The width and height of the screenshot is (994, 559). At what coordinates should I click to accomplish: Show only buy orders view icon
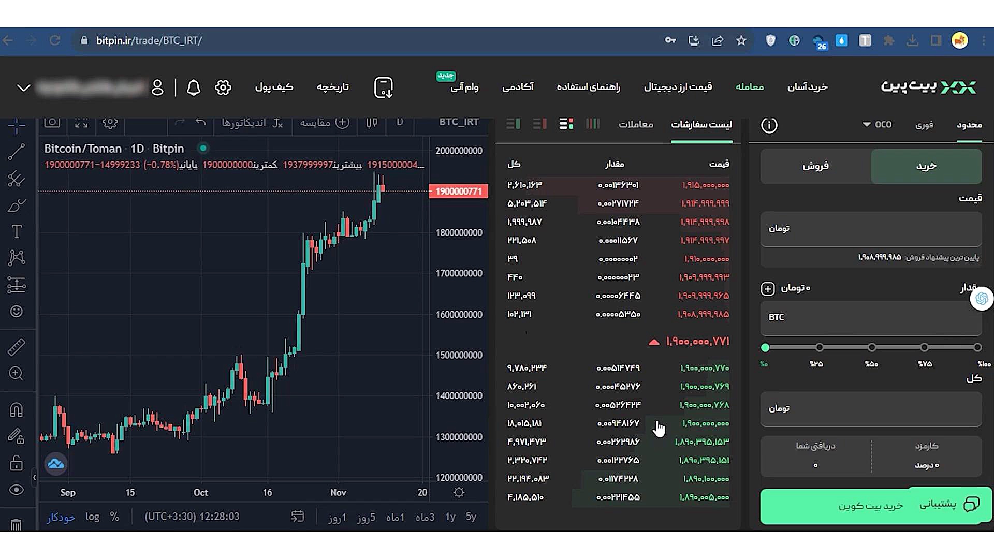[513, 124]
